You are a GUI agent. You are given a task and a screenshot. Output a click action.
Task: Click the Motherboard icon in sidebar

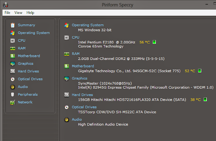(x=12, y=56)
